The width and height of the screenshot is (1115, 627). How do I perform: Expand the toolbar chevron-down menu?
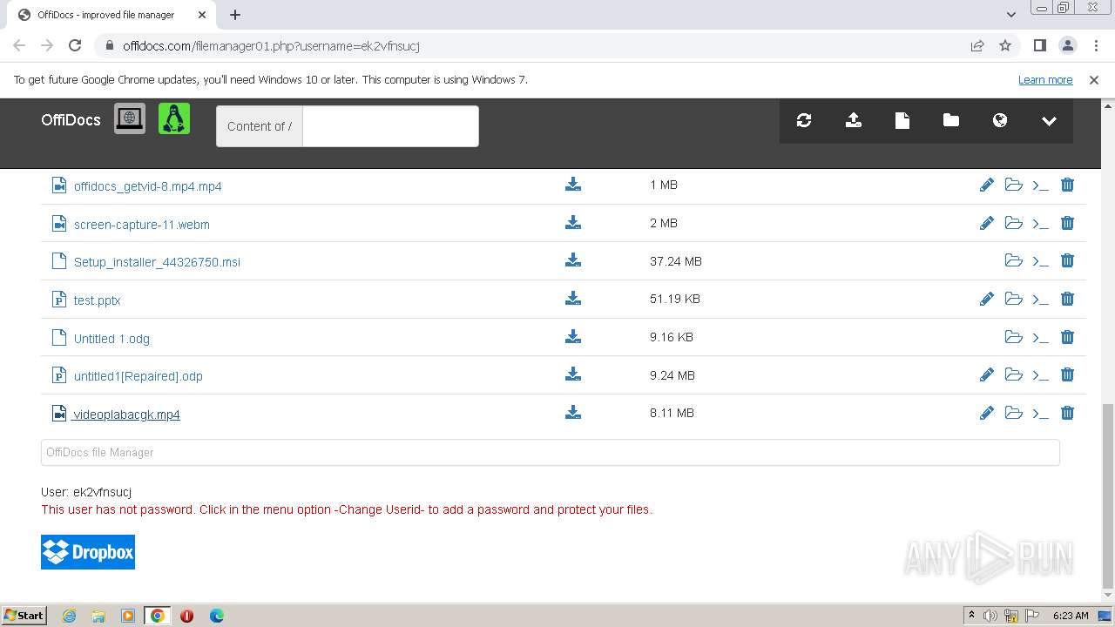[x=1049, y=121]
